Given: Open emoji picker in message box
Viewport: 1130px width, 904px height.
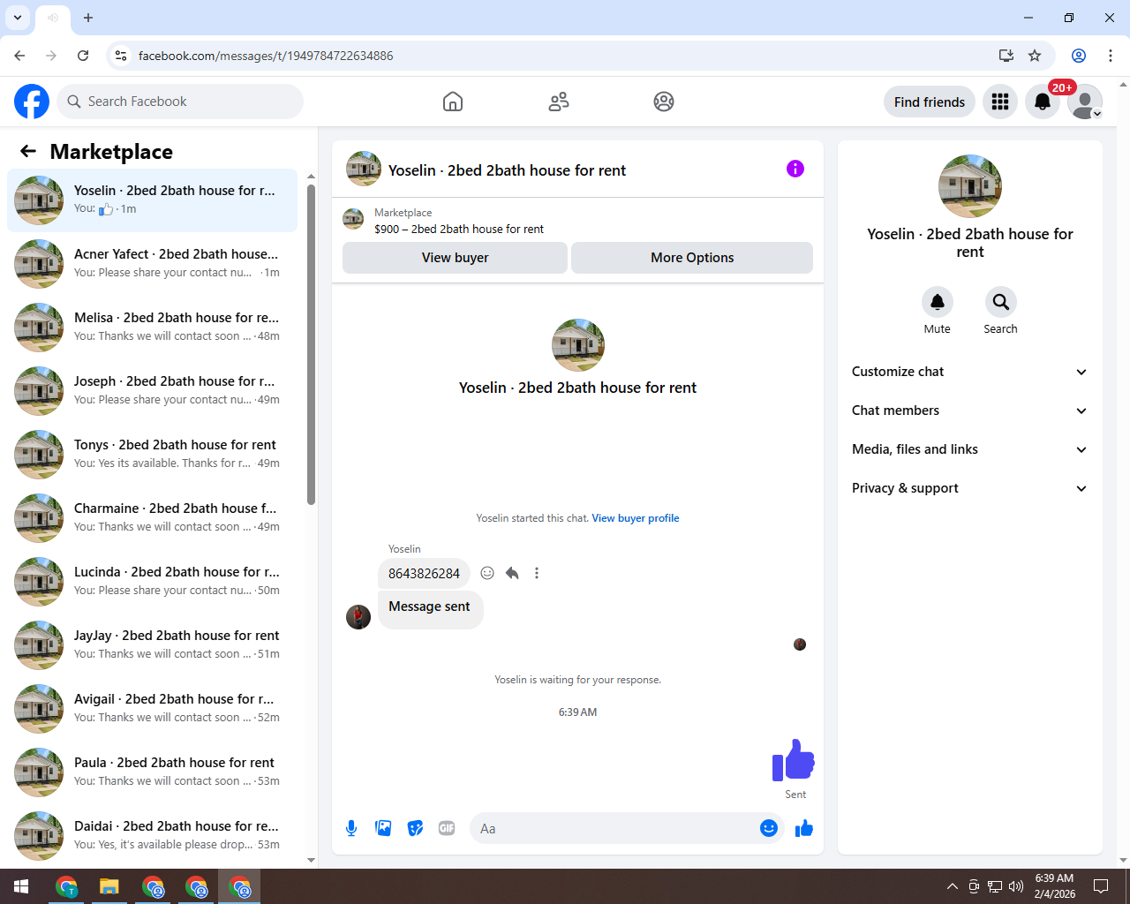Looking at the screenshot, I should (x=769, y=828).
